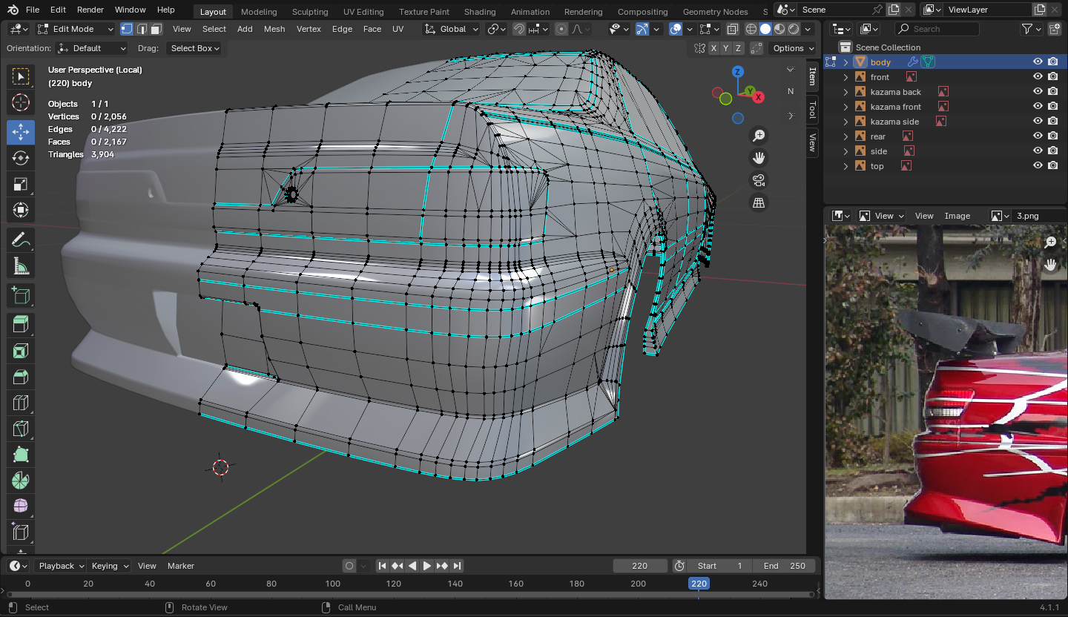Expand the kazama front tree item
This screenshot has height=617, width=1068.
pos(845,107)
